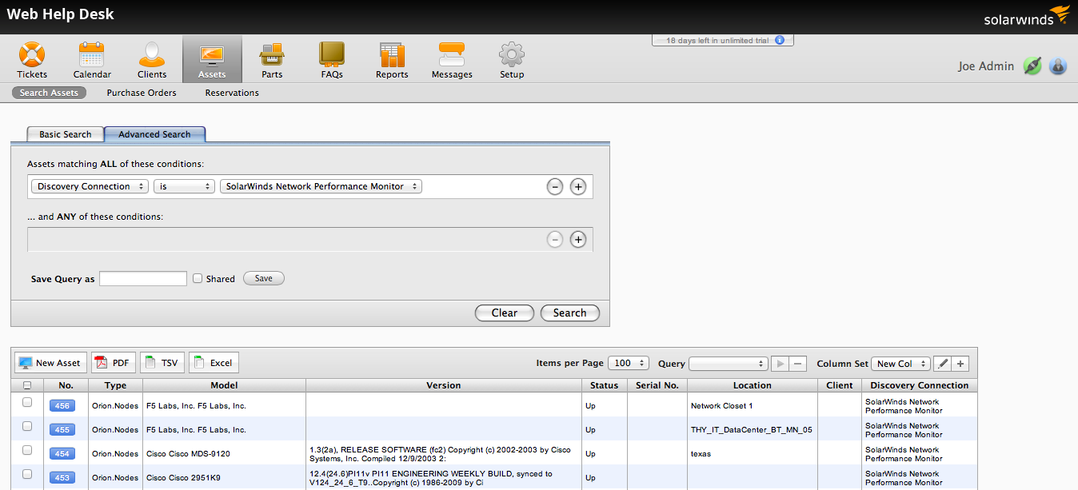Check the box for asset 455
The width and height of the screenshot is (1078, 490).
pos(27,426)
